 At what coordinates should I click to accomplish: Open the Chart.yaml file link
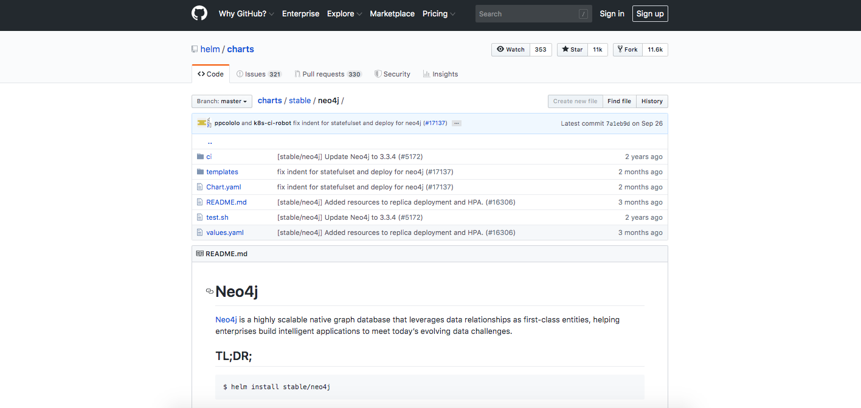pos(224,187)
